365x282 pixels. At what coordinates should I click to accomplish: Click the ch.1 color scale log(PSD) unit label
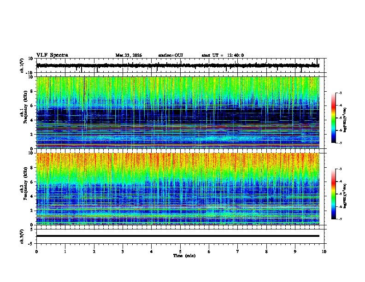[x=345, y=120]
